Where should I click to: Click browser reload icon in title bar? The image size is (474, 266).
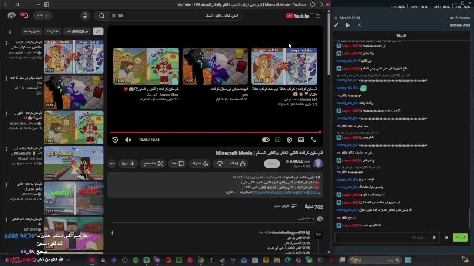[313, 4]
